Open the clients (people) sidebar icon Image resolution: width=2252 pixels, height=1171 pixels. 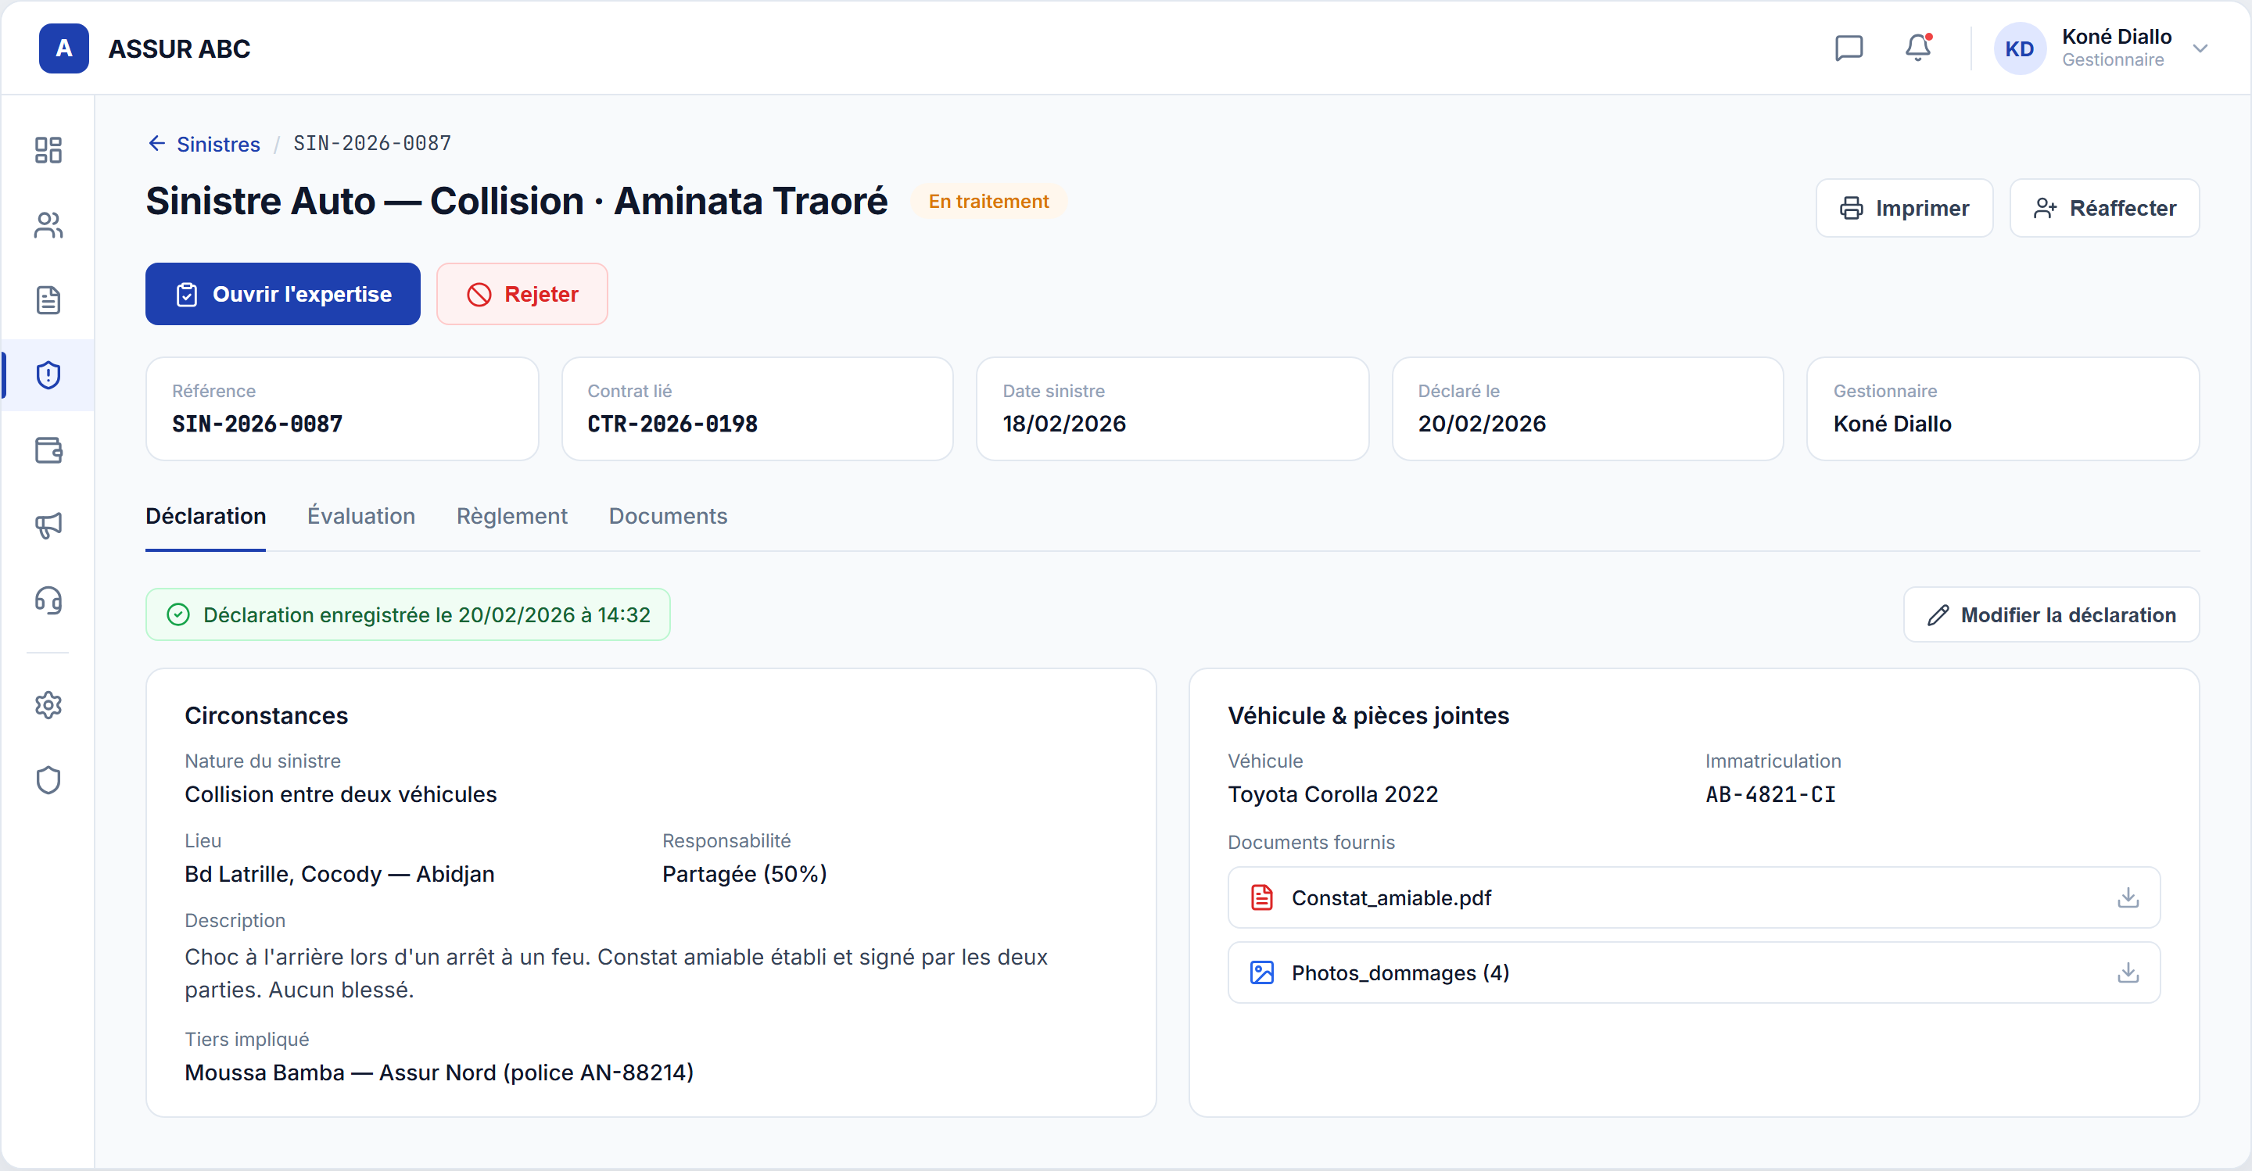[x=48, y=225]
